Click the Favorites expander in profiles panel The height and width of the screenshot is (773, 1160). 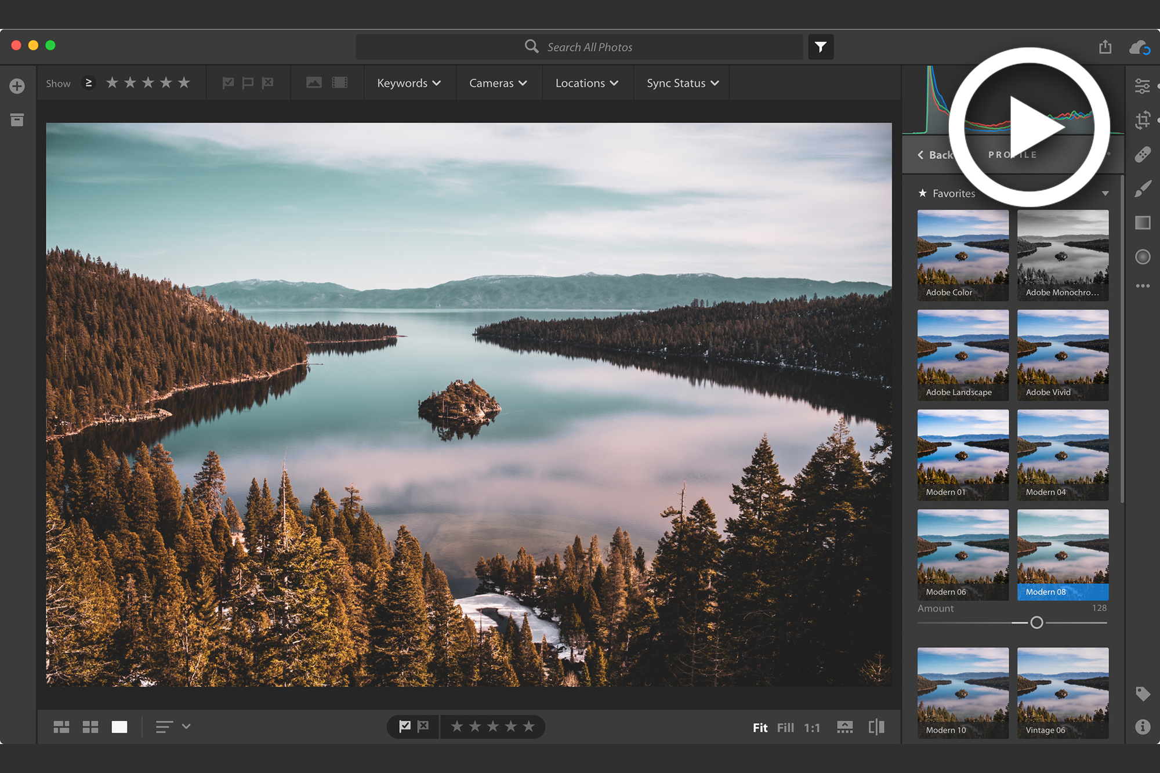coord(1107,193)
